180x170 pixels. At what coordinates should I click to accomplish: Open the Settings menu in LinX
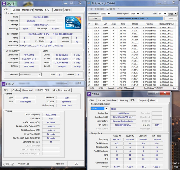tap(100, 9)
